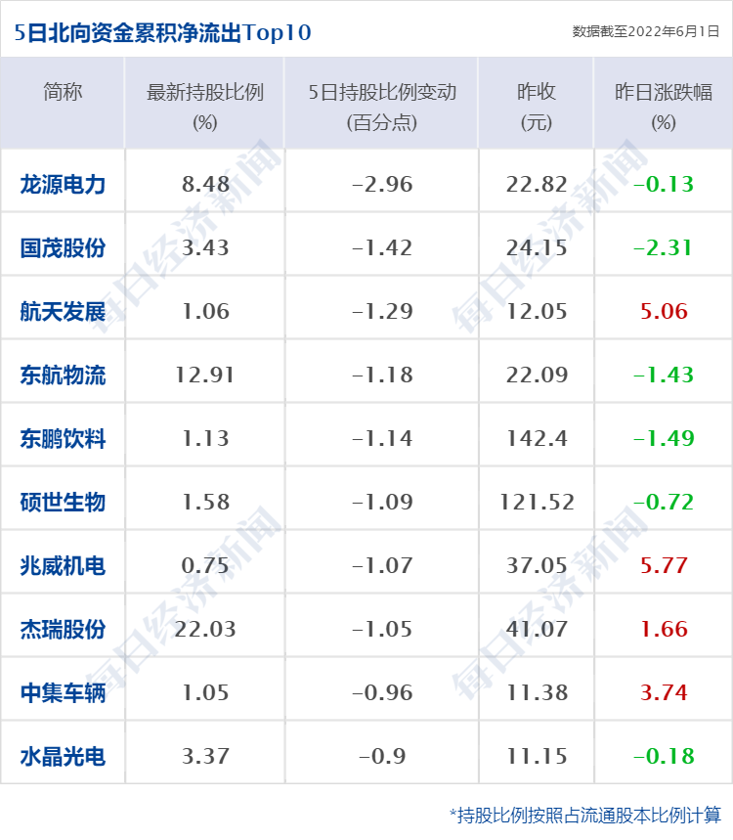The image size is (733, 840).
Task: Click red change value 5.06
Action: [664, 311]
